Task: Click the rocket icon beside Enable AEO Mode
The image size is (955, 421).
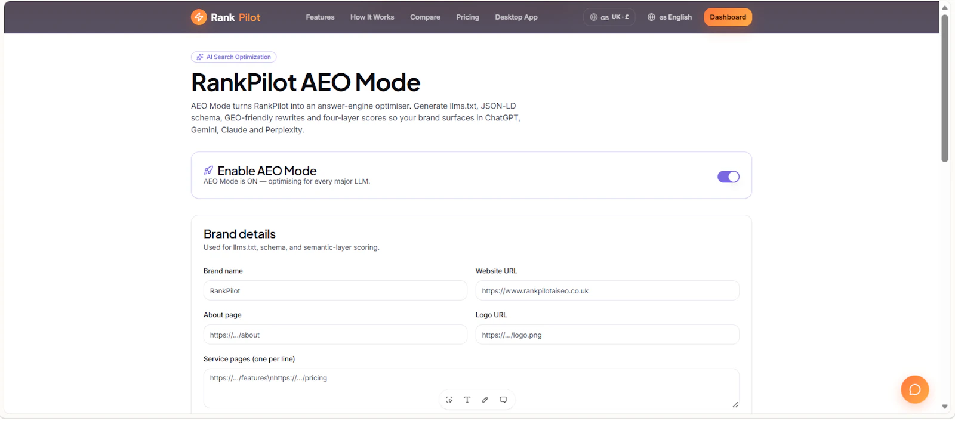Action: pyautogui.click(x=208, y=171)
